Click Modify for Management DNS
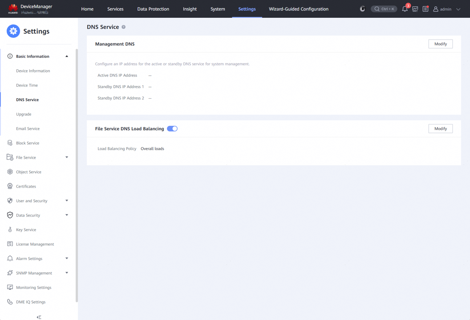The image size is (470, 320). click(440, 44)
